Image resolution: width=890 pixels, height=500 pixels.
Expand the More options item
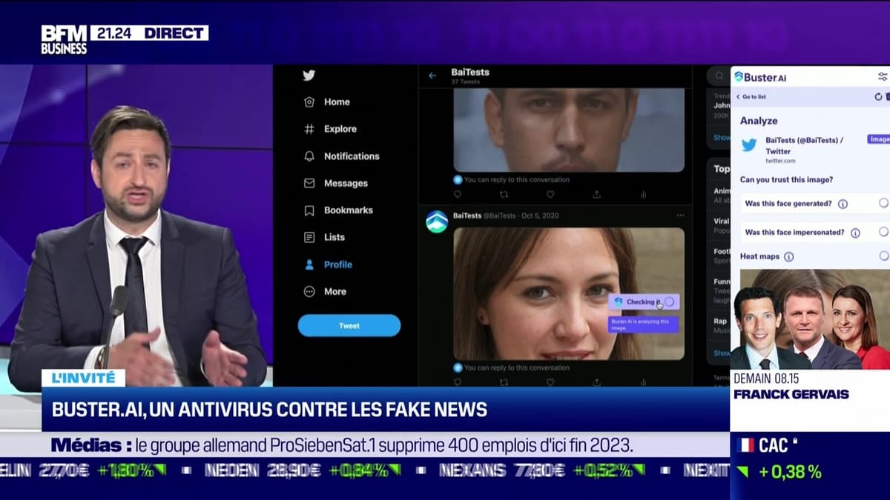coord(325,292)
